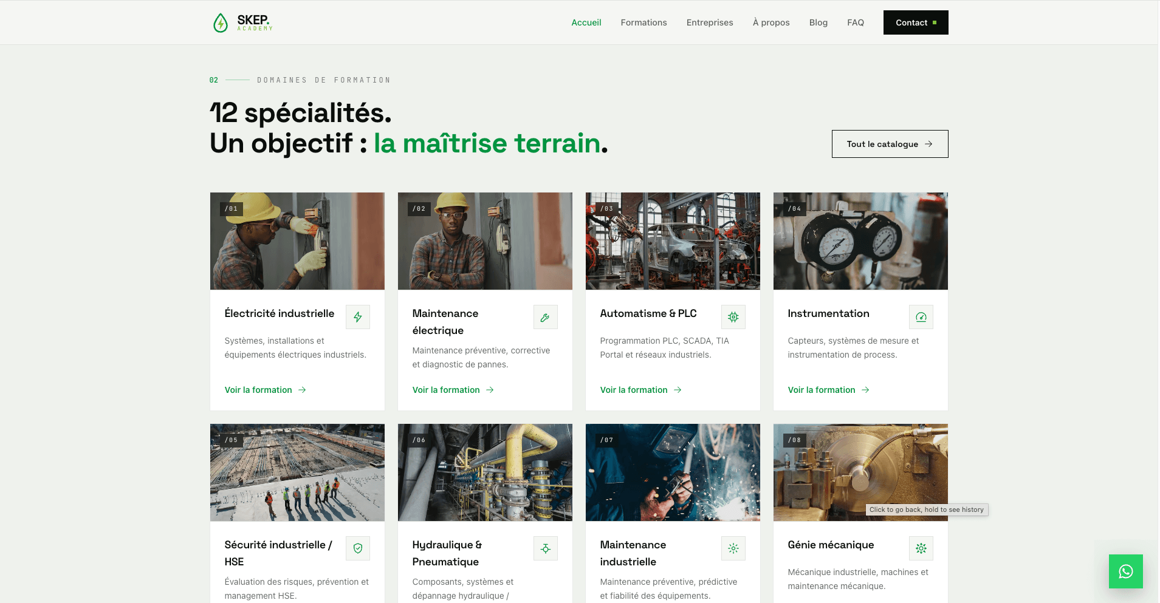Screen dimensions: 1160x603
Task: Click the Maintenance industrielle card title
Action: 633,553
